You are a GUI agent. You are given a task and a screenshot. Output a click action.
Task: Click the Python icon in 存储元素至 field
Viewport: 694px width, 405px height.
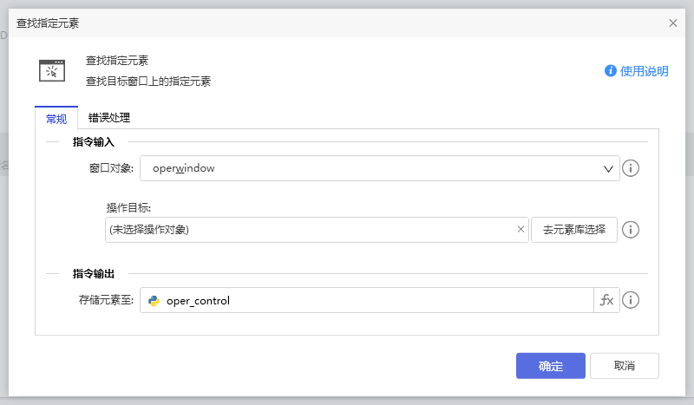(154, 301)
